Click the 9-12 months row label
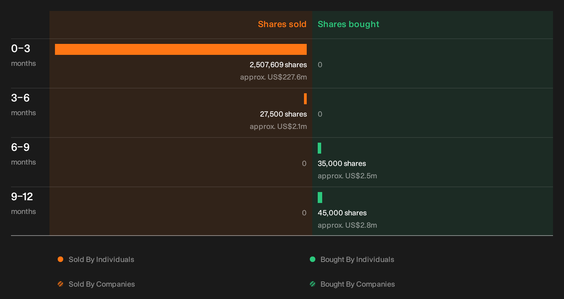 pyautogui.click(x=23, y=204)
